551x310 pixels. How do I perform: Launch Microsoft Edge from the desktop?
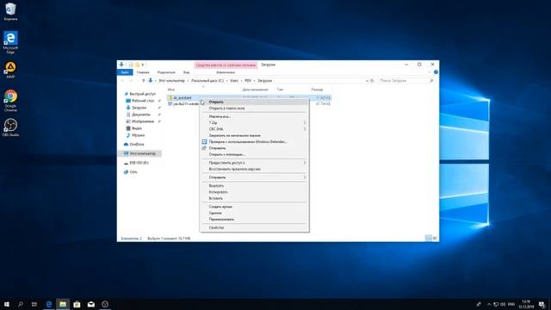tap(10, 42)
